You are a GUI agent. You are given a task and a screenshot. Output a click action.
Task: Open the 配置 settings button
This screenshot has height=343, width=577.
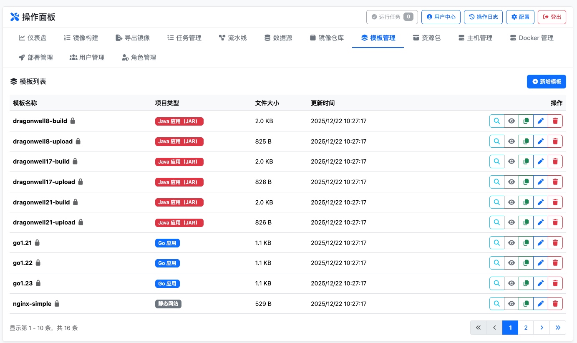point(520,17)
